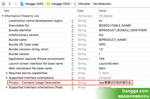Open key stepper for Required device capabilities
The height and width of the screenshot is (99, 150).
[x=72, y=74]
